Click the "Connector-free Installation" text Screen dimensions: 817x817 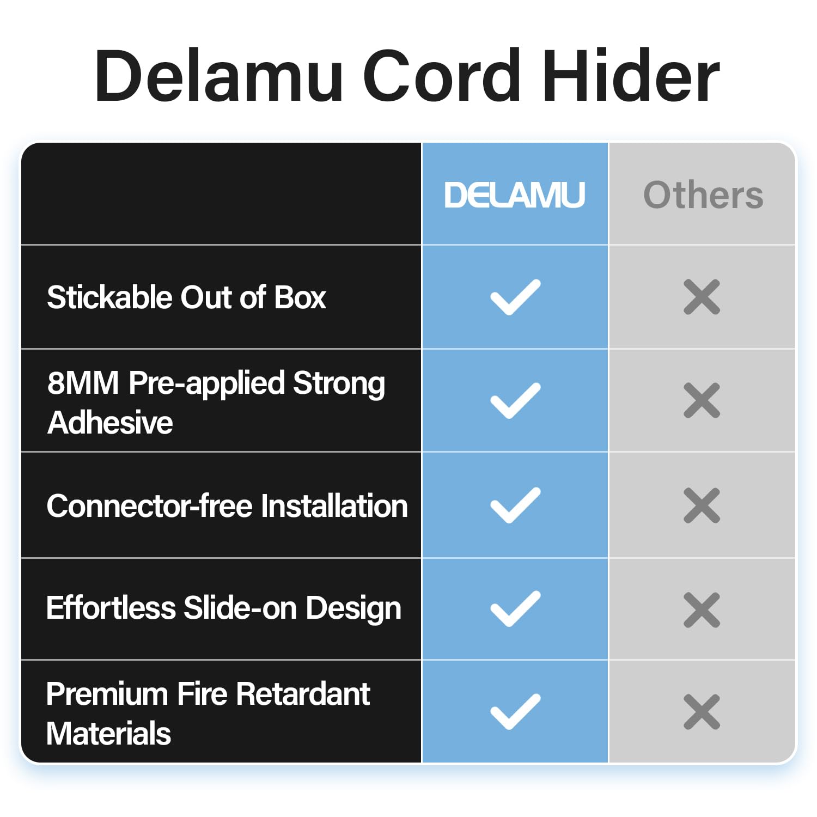(227, 506)
